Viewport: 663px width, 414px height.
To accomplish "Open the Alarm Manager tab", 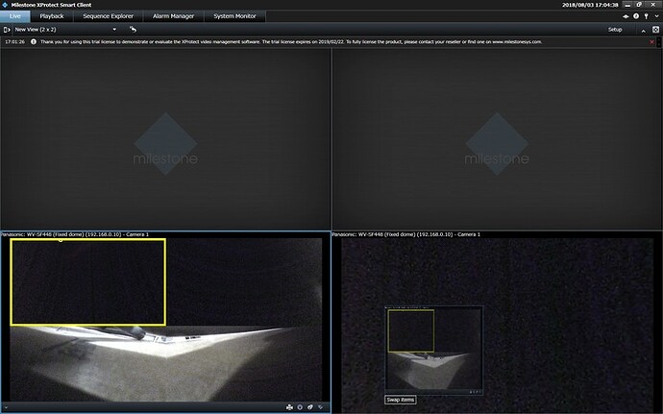I will coord(171,16).
